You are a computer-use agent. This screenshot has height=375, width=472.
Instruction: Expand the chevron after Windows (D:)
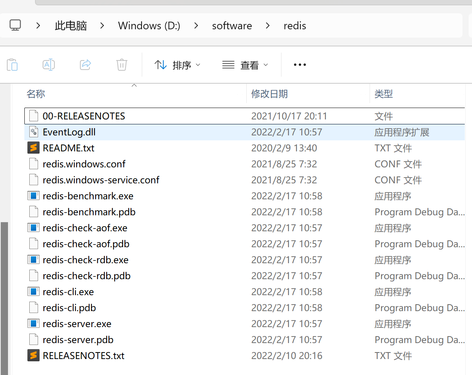[196, 25]
